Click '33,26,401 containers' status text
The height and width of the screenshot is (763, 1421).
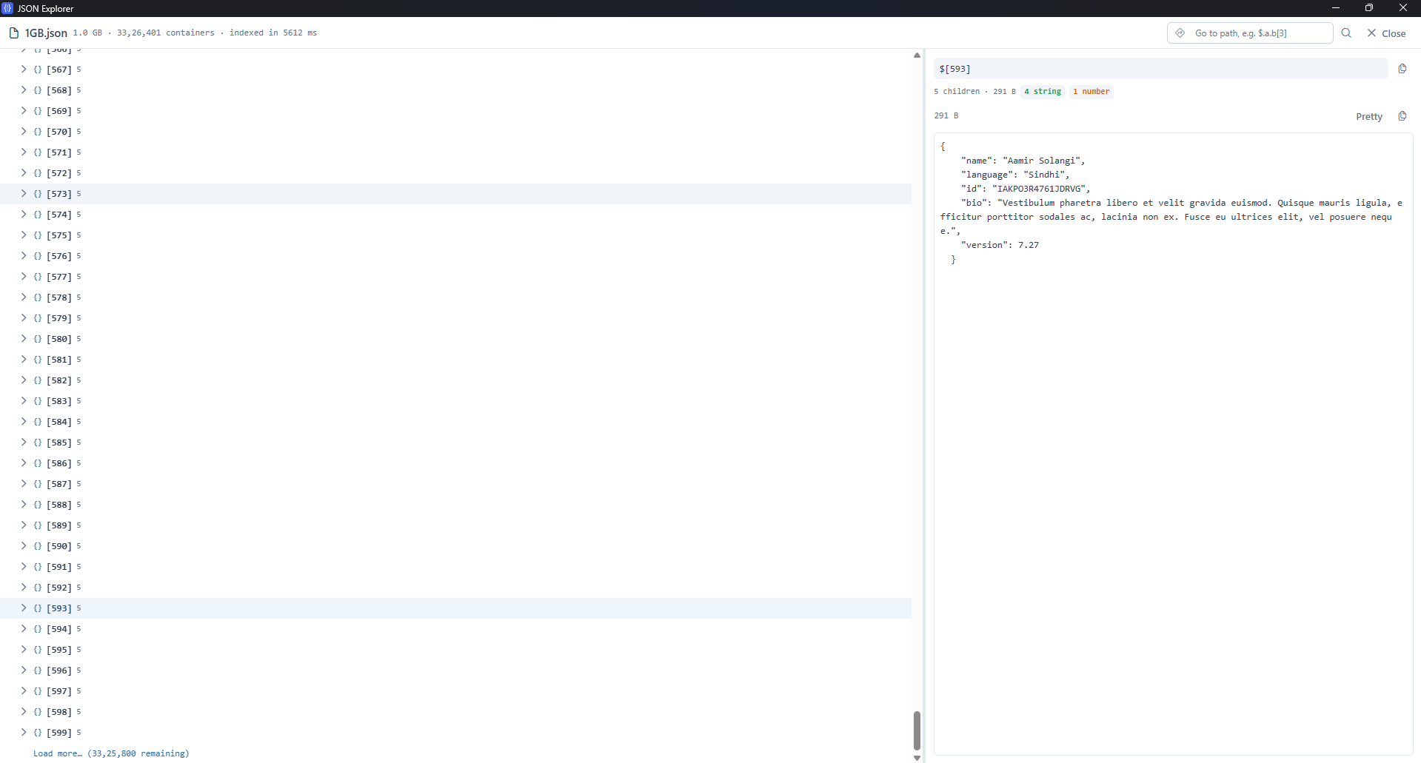coord(165,33)
